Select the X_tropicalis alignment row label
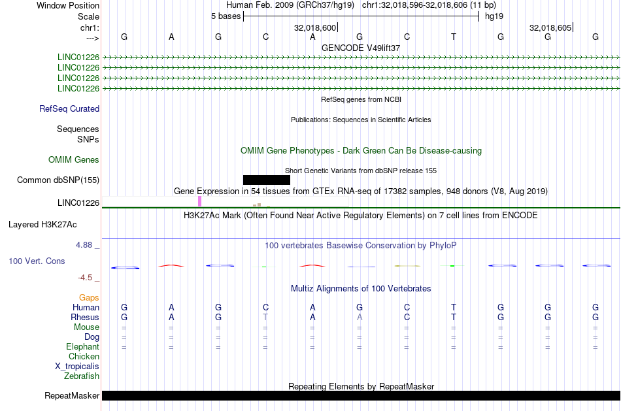The height and width of the screenshot is (411, 621). click(77, 367)
